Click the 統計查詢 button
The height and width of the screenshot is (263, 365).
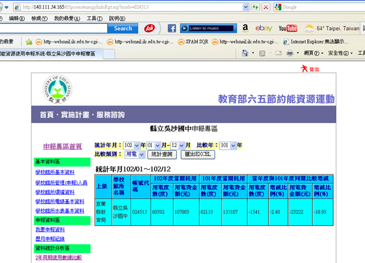click(x=163, y=154)
